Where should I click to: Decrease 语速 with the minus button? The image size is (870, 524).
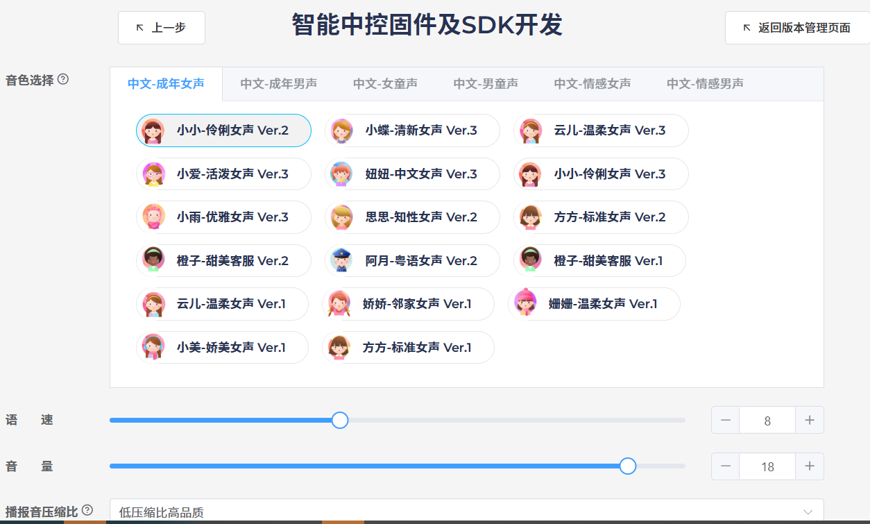pyautogui.click(x=726, y=421)
